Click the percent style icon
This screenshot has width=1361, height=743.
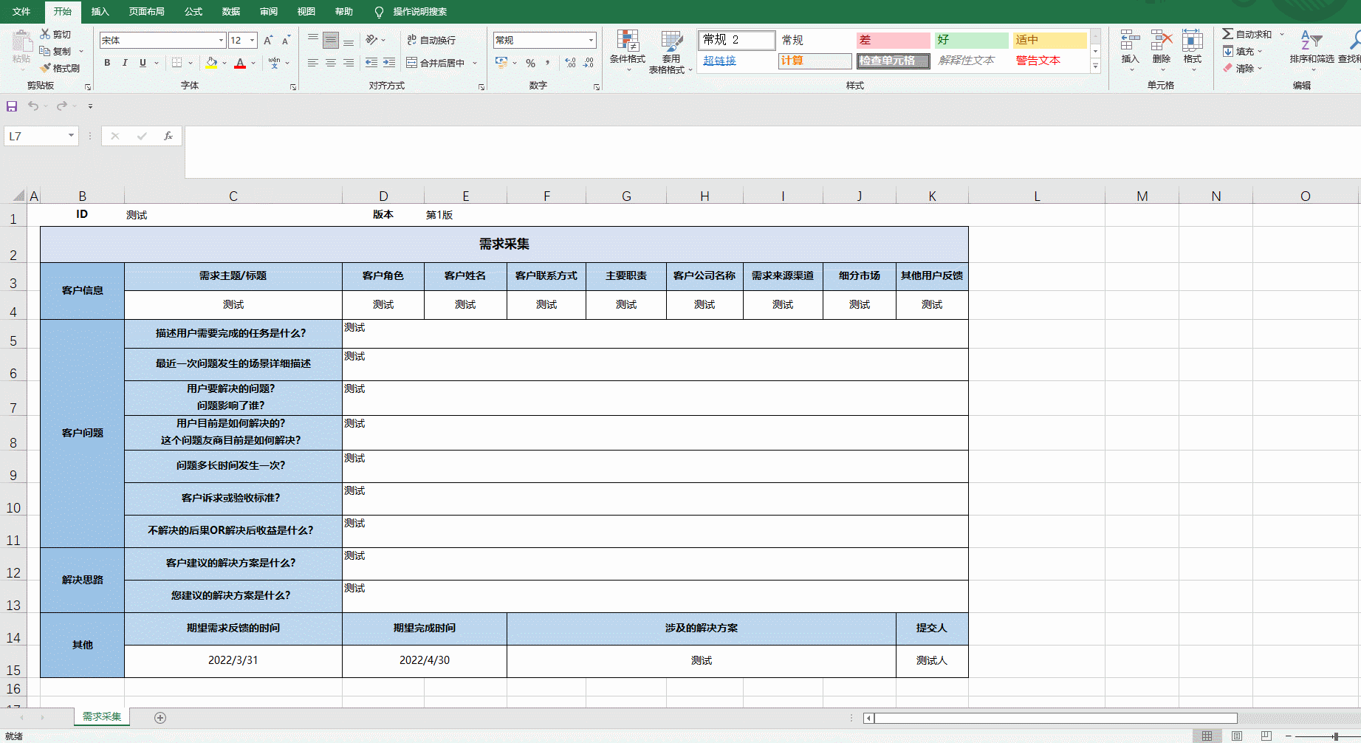[x=530, y=63]
